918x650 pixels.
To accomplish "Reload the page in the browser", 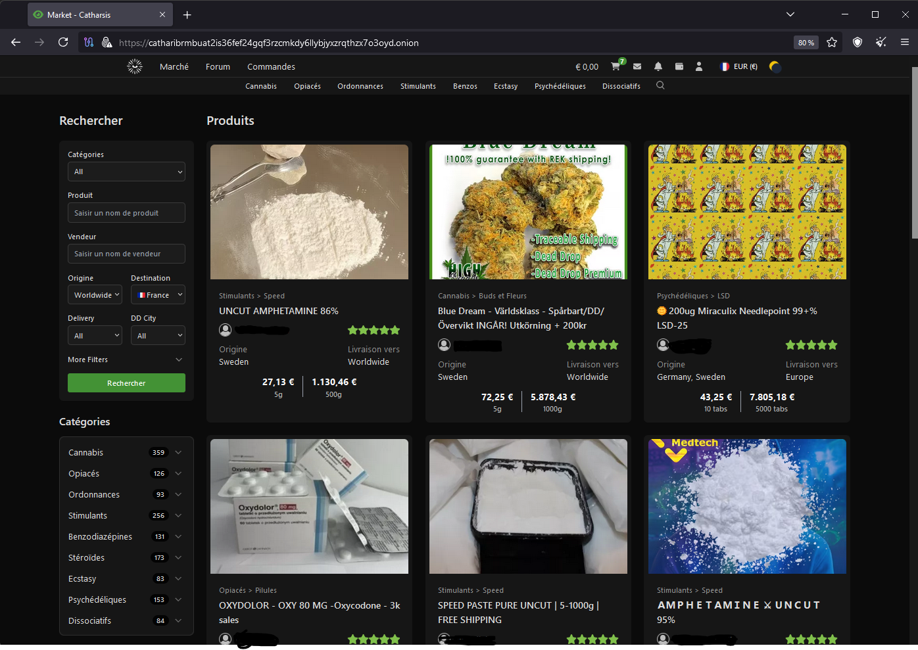I will (x=63, y=42).
